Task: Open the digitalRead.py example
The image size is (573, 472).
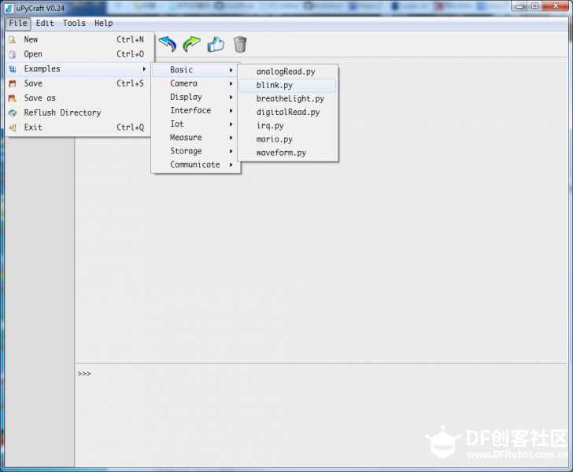Action: [287, 112]
